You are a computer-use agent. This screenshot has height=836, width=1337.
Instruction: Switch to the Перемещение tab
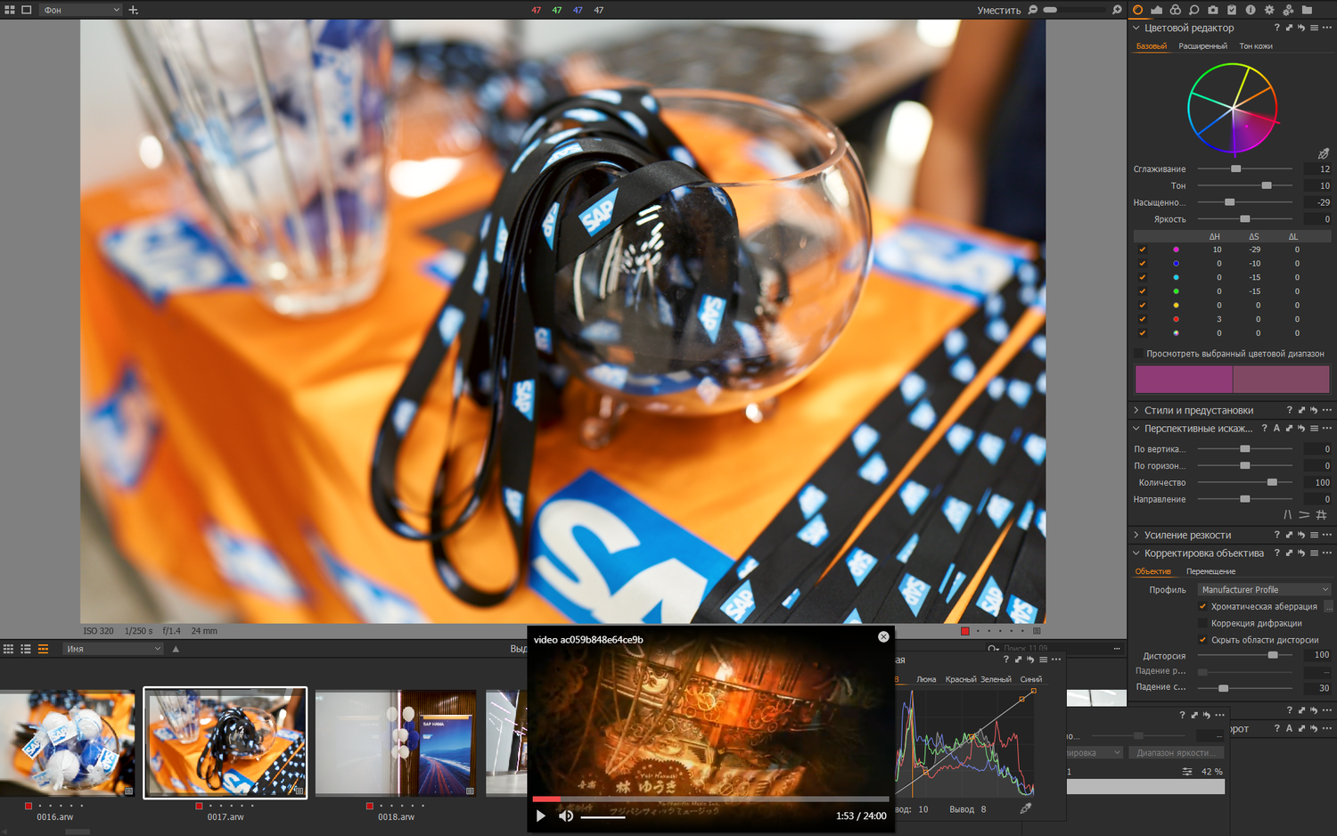pyautogui.click(x=1210, y=571)
